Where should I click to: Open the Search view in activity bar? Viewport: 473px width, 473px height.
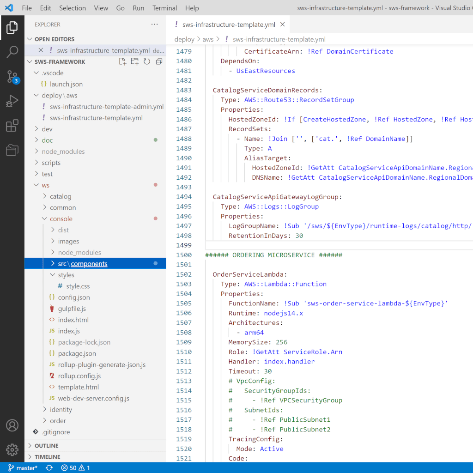click(12, 52)
